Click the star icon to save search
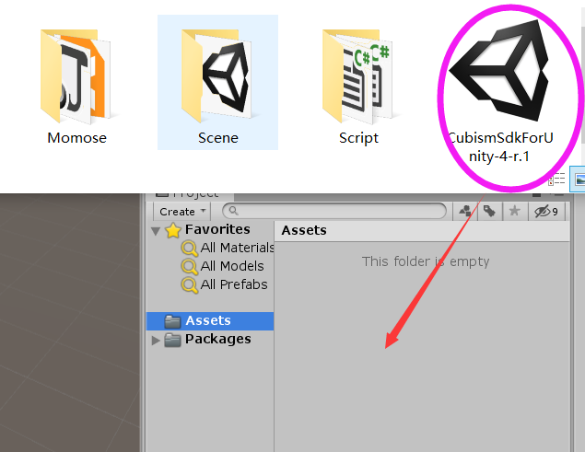Image resolution: width=585 pixels, height=452 pixels. [515, 212]
